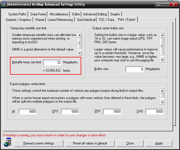The image size is (180, 150).
Task: Go to the Graphs tab
Action: point(115,14)
